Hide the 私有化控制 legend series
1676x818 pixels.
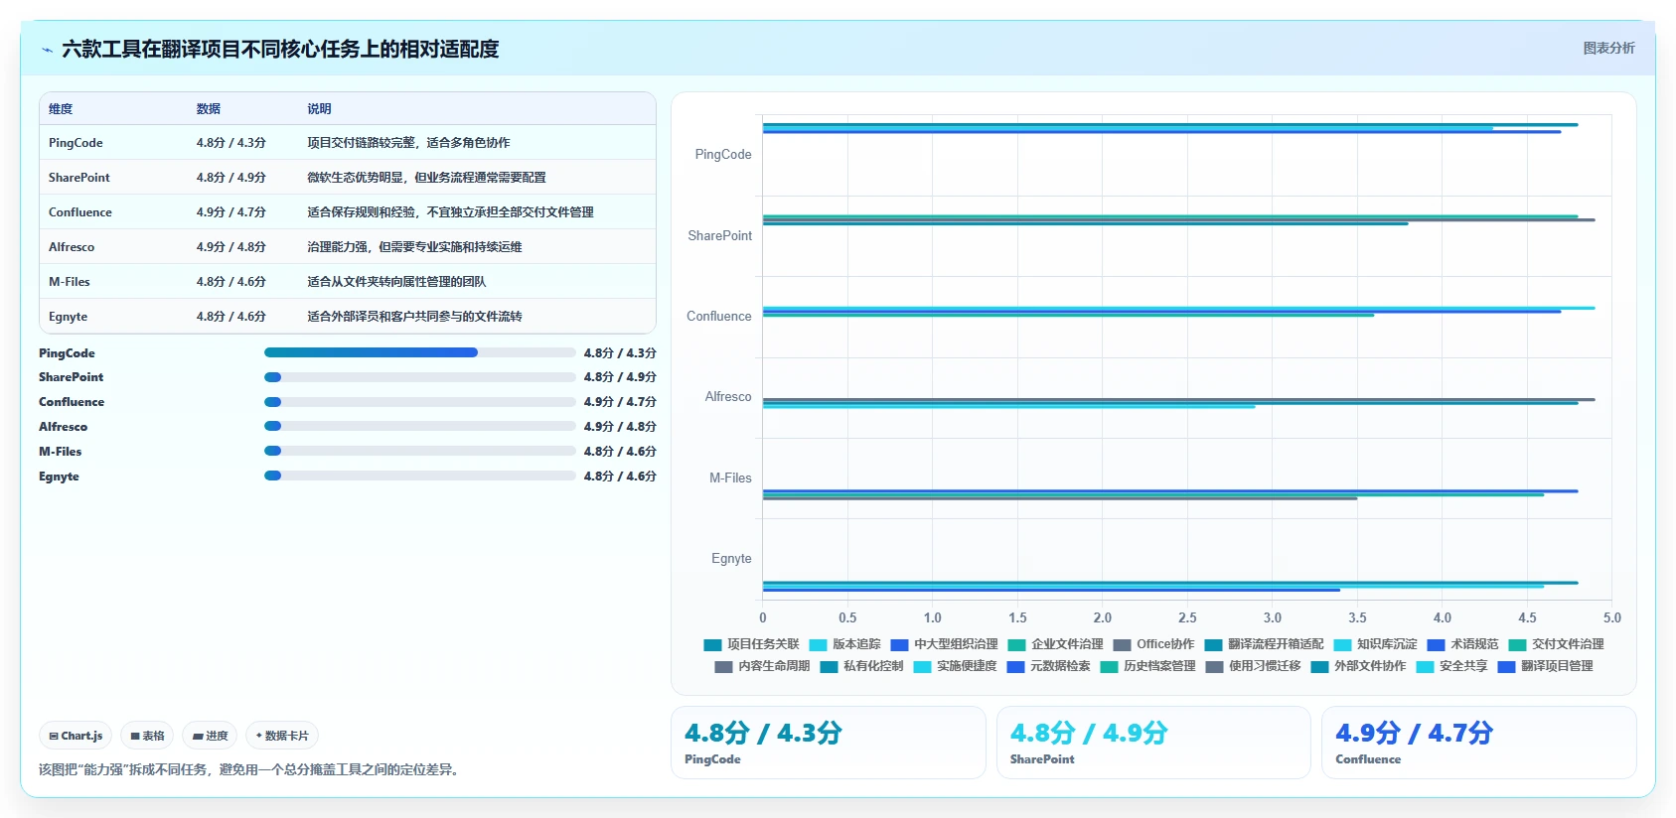tap(861, 666)
